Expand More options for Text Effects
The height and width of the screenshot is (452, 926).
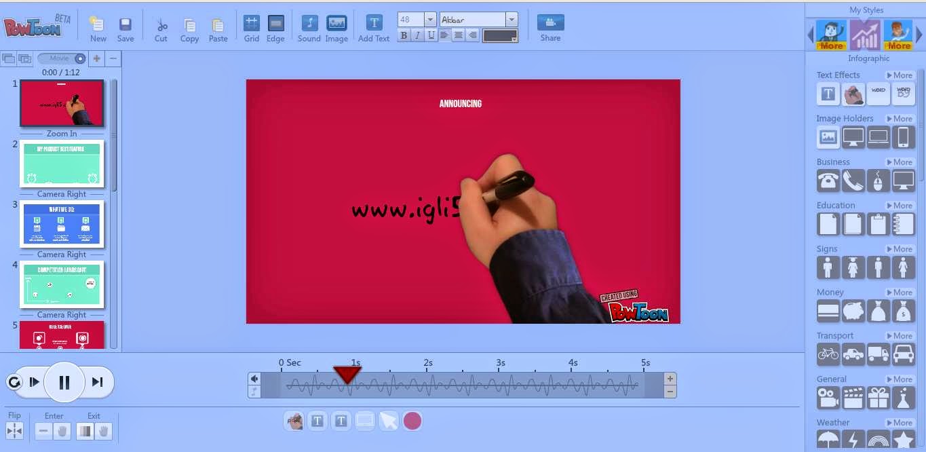[x=900, y=75]
